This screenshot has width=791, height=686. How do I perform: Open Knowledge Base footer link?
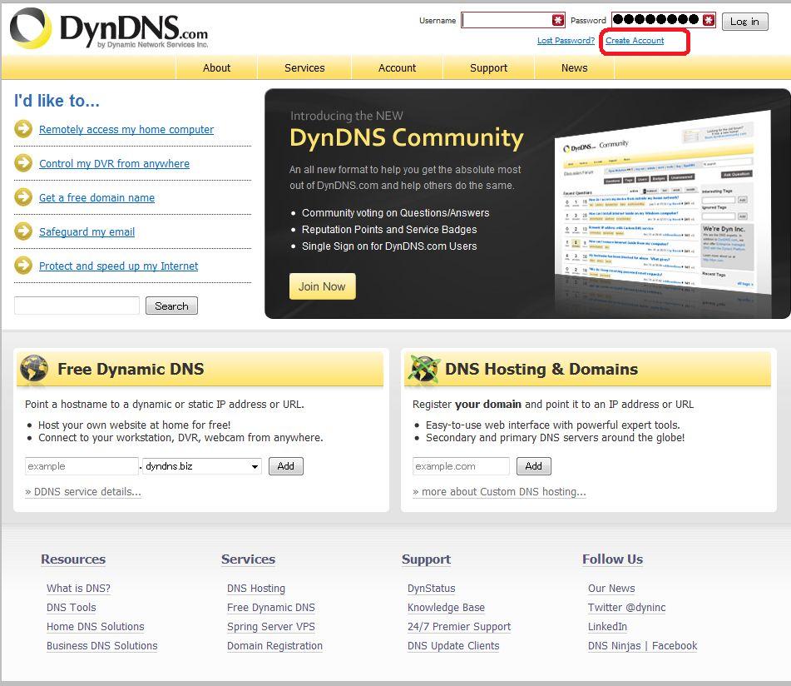[446, 607]
